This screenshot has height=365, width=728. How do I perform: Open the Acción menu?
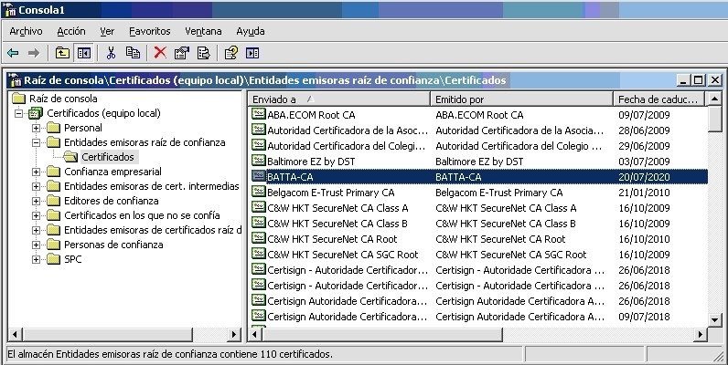point(71,31)
